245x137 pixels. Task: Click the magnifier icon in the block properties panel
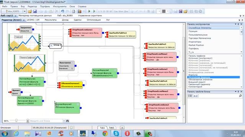[240, 96]
